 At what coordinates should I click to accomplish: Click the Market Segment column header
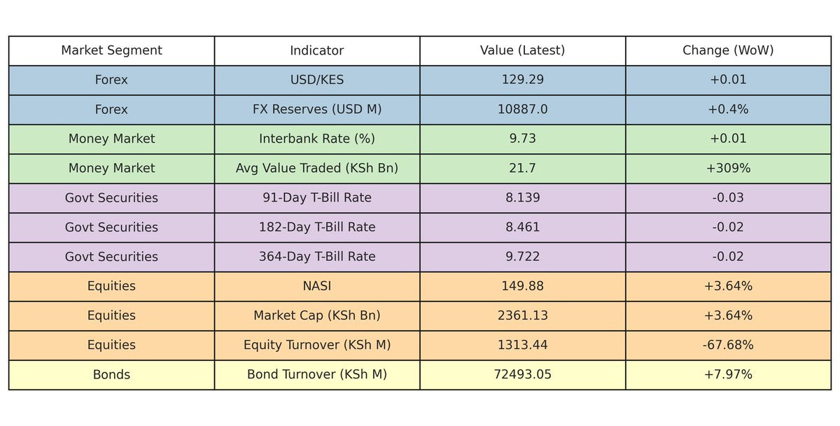111,50
